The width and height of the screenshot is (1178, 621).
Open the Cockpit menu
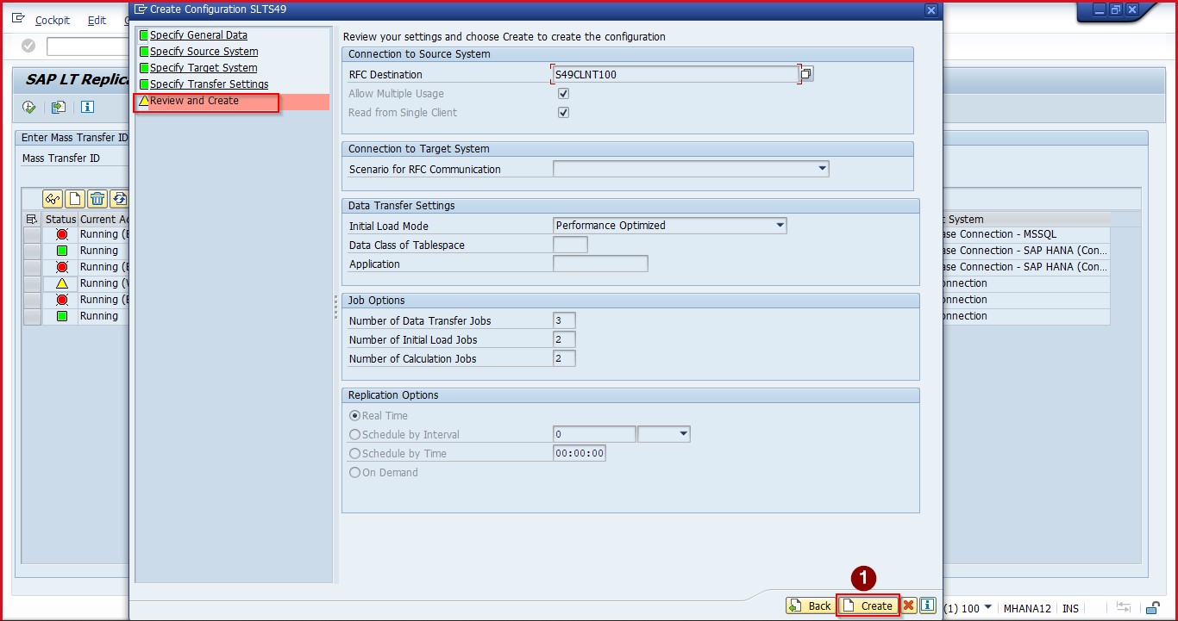tap(53, 20)
